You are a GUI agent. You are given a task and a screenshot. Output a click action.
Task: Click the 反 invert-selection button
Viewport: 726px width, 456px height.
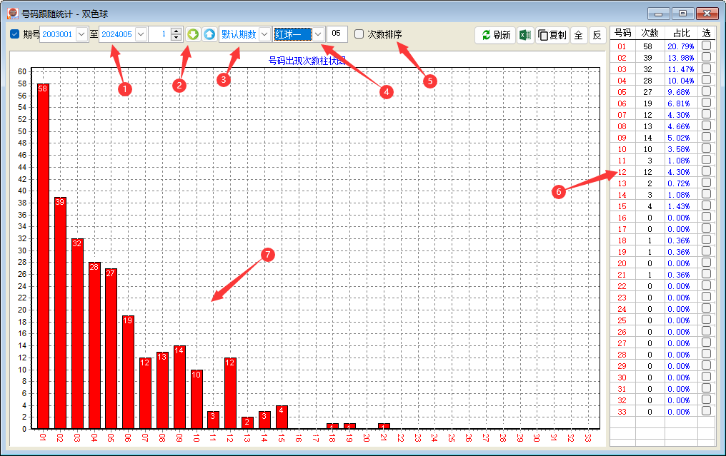pos(597,35)
